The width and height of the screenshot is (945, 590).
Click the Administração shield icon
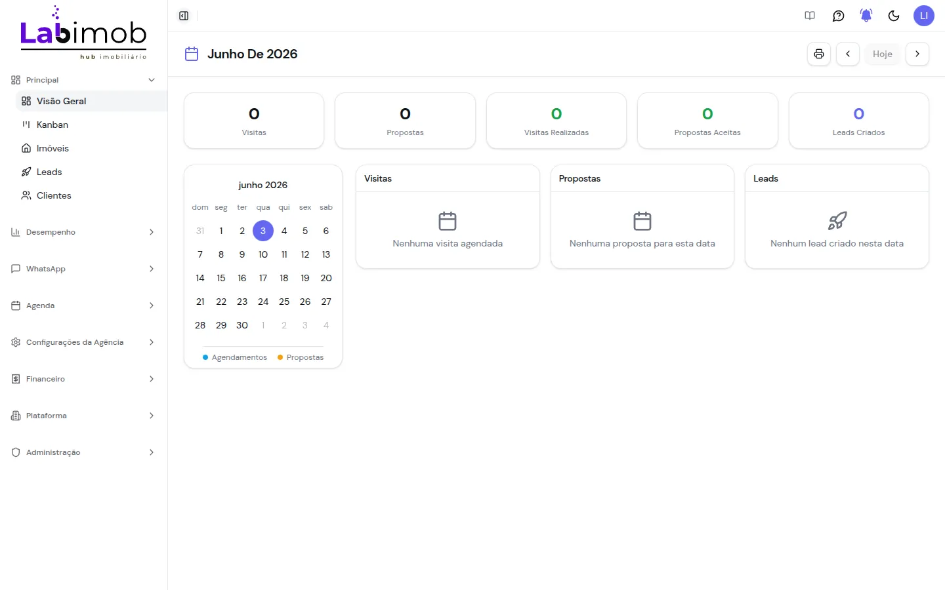(x=16, y=452)
